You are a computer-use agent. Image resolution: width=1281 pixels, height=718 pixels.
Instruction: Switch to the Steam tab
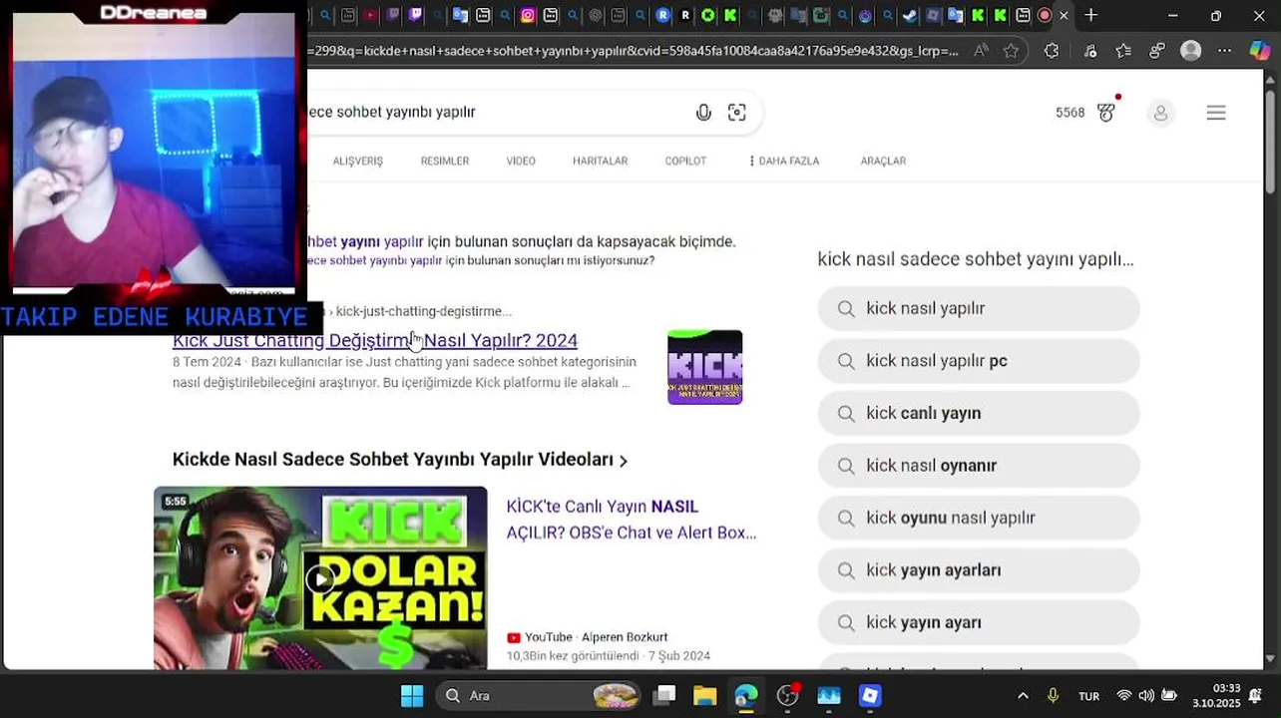910,15
